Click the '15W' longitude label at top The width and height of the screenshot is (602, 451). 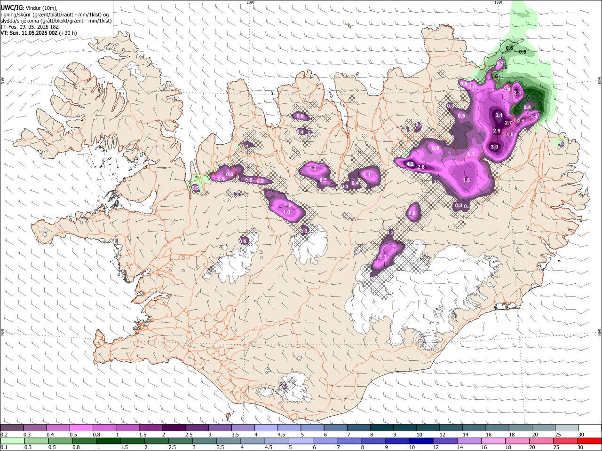(498, 2)
